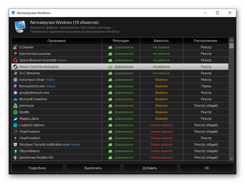Click the Spotify icon
Image resolution: width=245 pixels, height=183 pixels.
tap(15, 112)
